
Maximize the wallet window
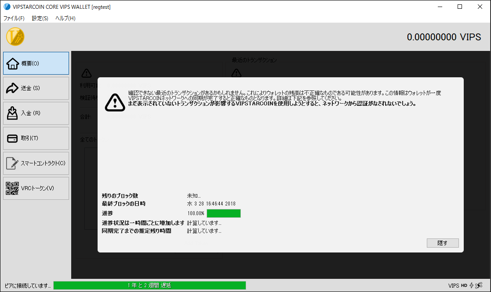[x=460, y=7]
